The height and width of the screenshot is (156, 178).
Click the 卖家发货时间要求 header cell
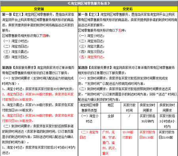[x=148, y=108]
